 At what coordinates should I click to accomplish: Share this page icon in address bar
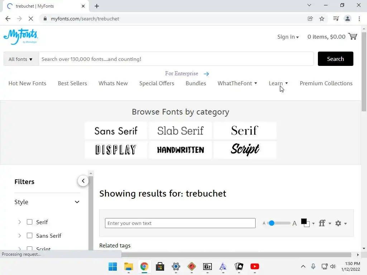click(x=310, y=19)
